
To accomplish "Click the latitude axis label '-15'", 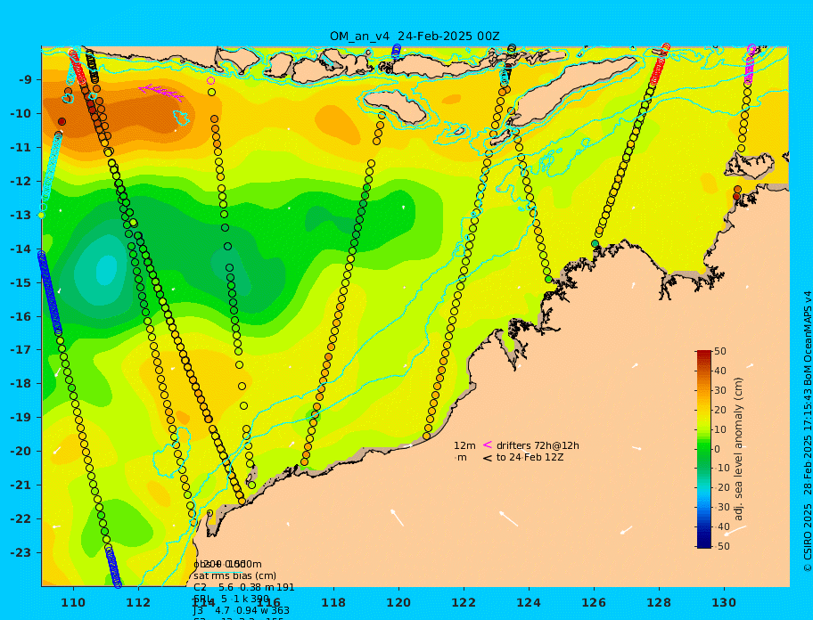I will [x=21, y=282].
